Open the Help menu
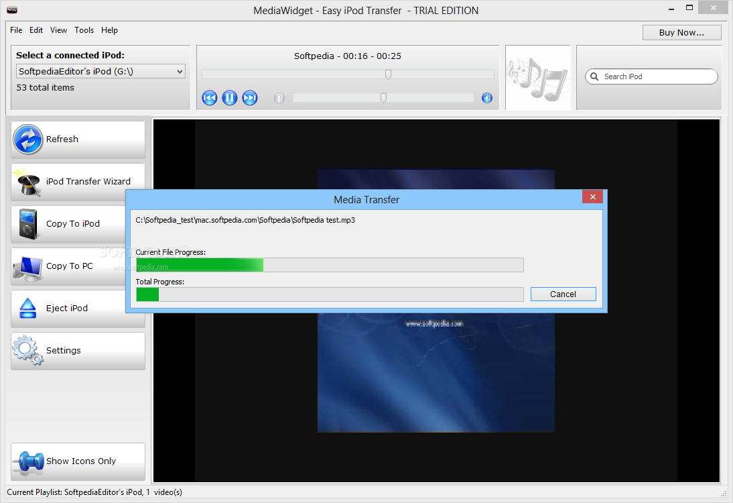This screenshot has width=733, height=503. tap(109, 30)
